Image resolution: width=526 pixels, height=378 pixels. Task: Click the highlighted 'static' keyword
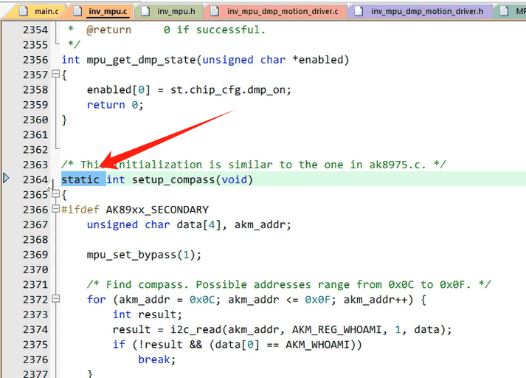(x=80, y=179)
